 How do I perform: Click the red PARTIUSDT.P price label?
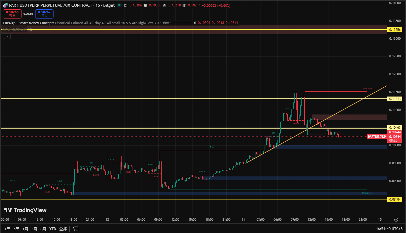point(377,137)
